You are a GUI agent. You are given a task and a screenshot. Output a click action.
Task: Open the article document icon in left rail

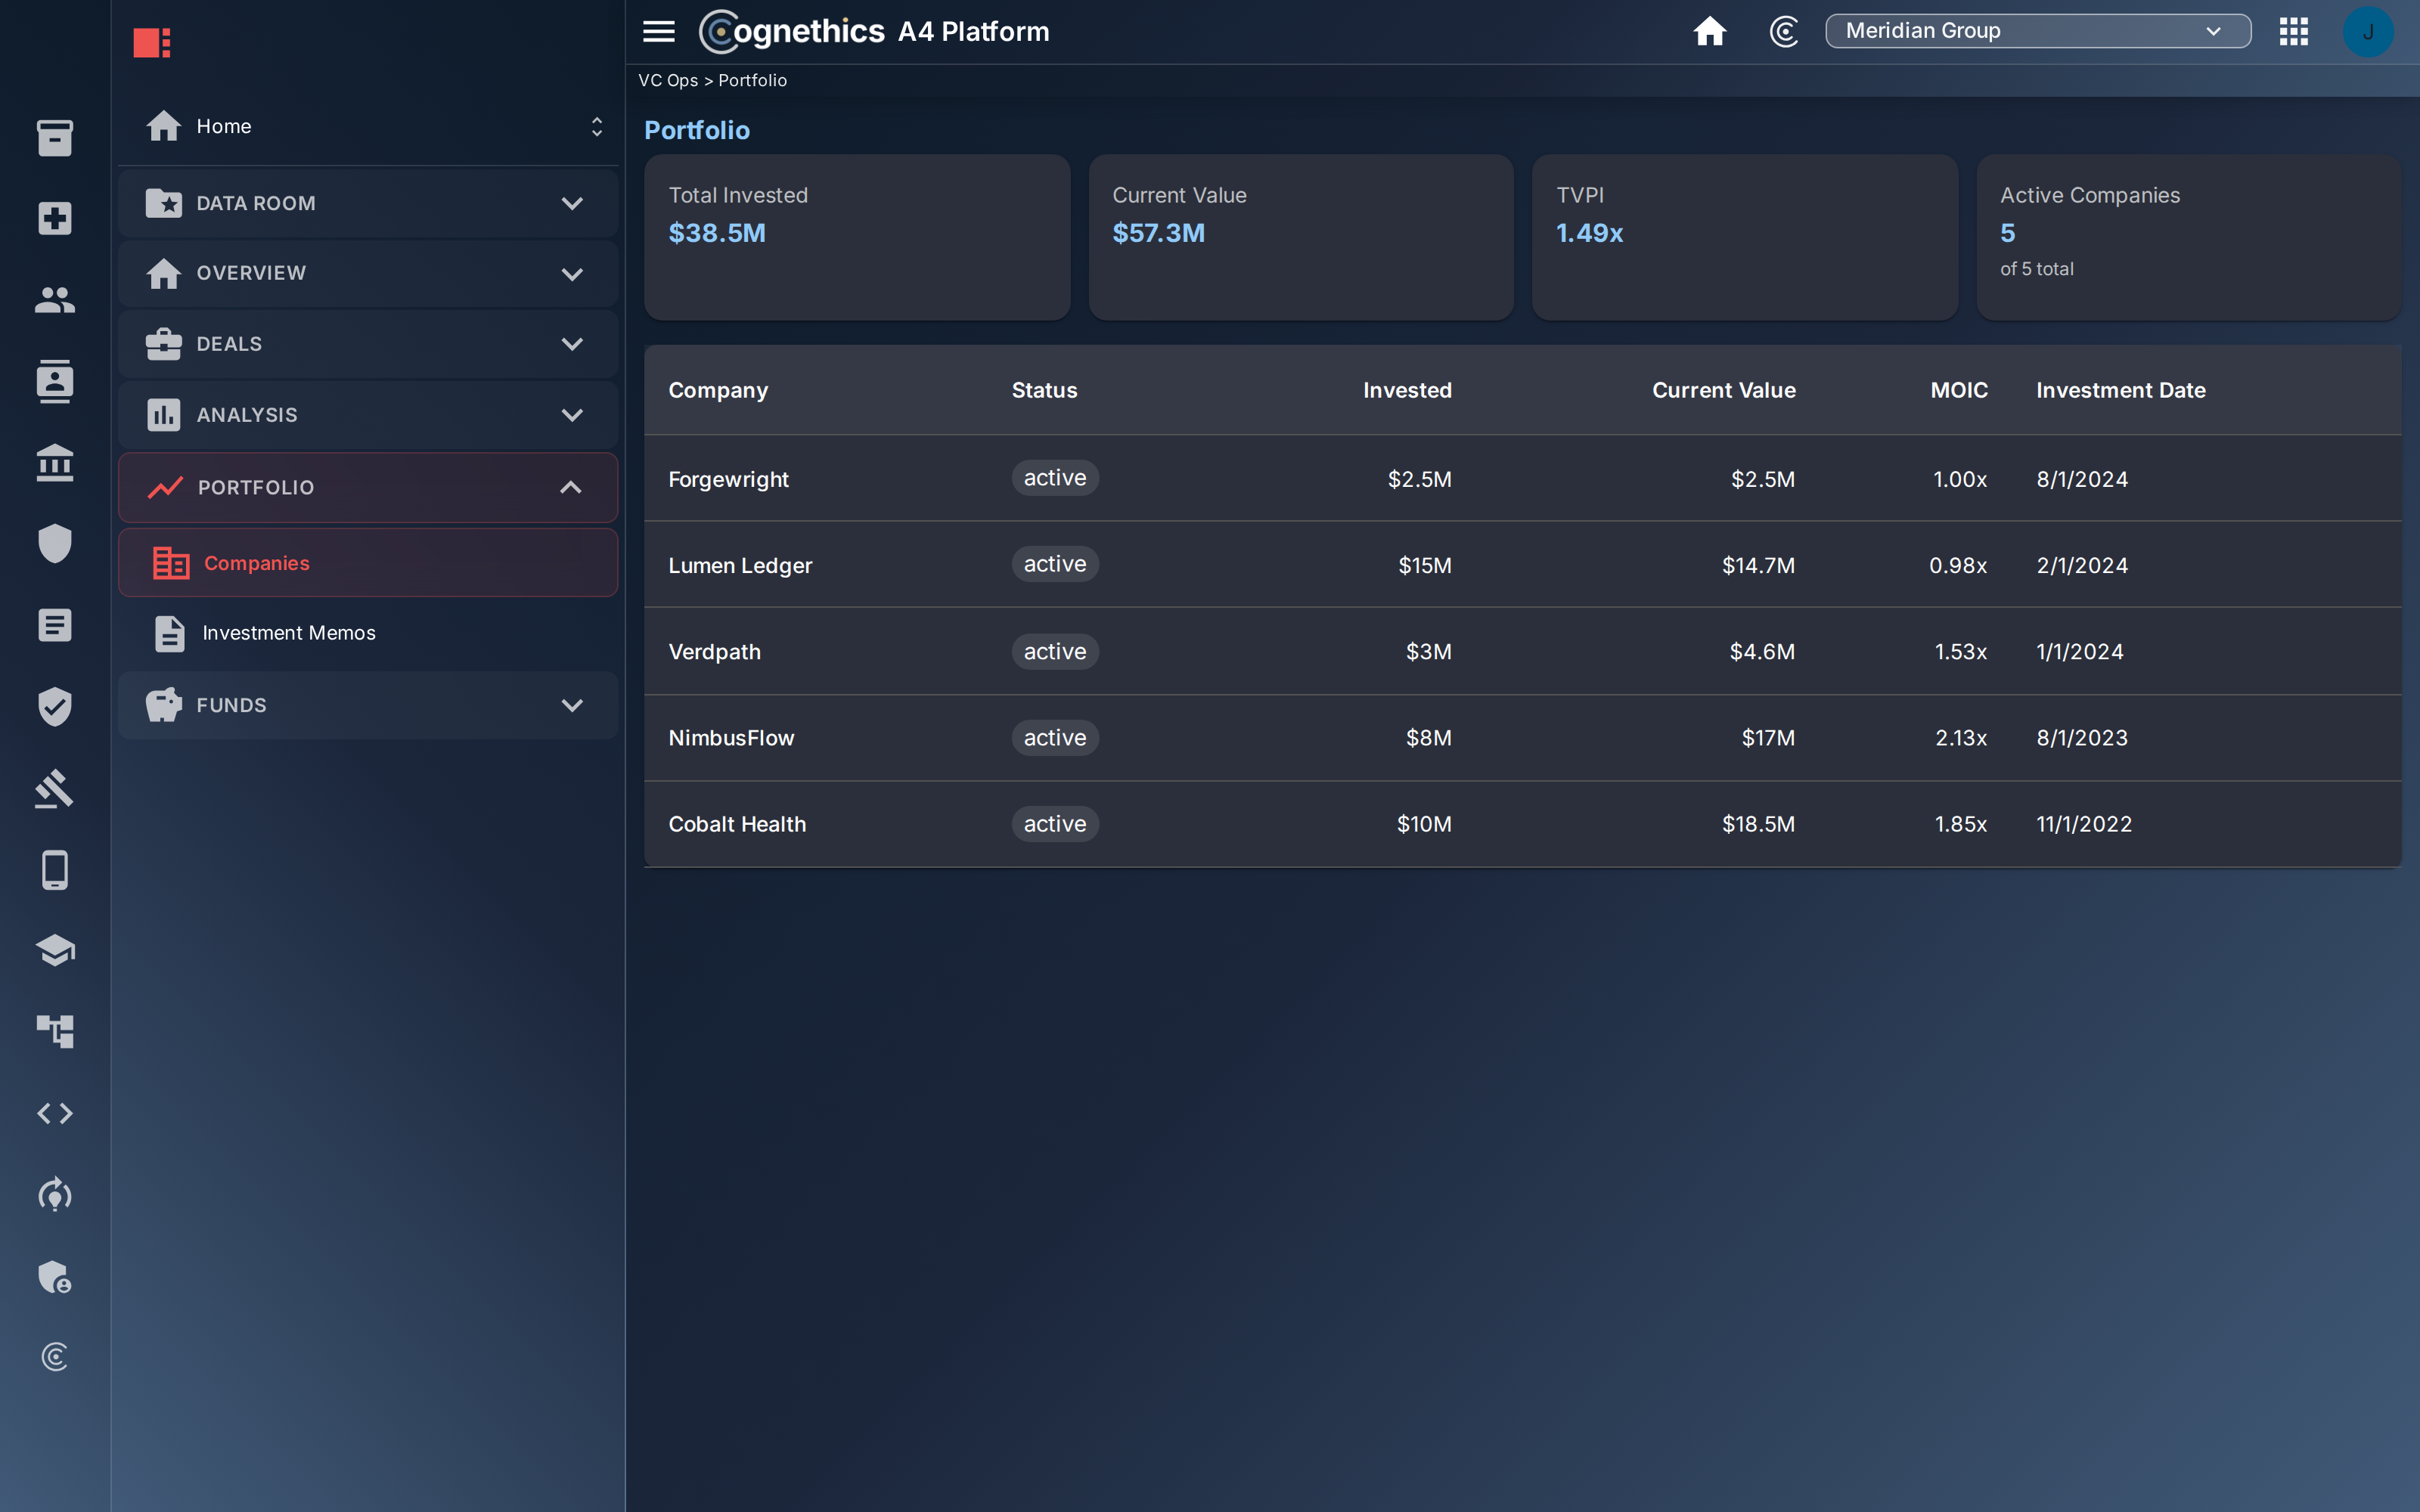tap(55, 625)
